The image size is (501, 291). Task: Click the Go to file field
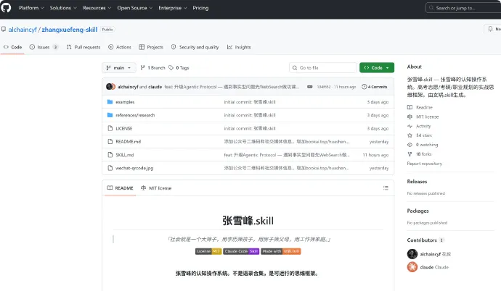pyautogui.click(x=323, y=67)
